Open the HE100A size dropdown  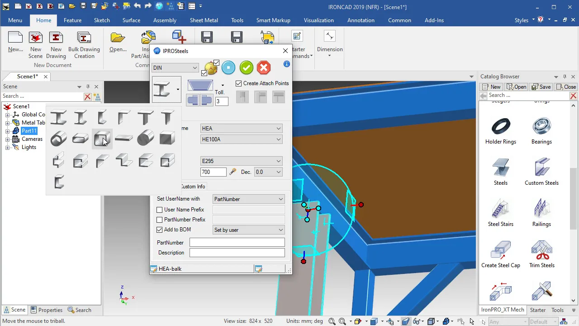(x=241, y=139)
